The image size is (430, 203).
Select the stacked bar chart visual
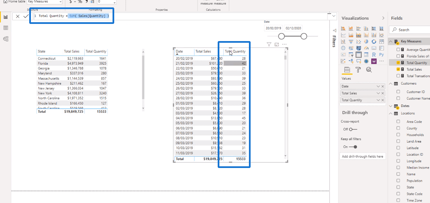(343, 29)
